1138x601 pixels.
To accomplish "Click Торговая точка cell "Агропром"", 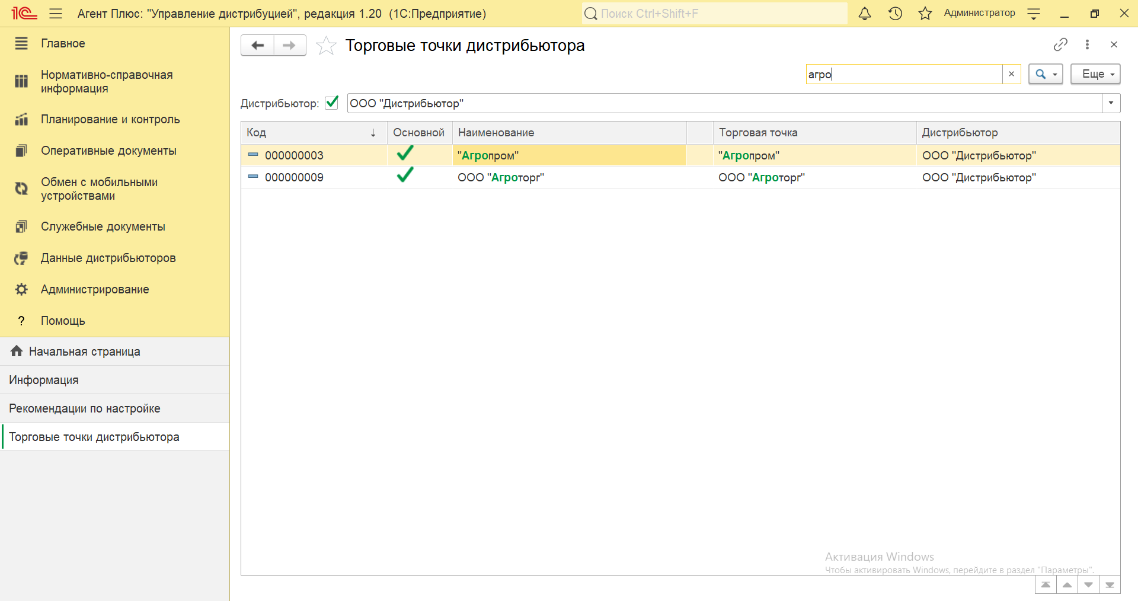I will [815, 155].
